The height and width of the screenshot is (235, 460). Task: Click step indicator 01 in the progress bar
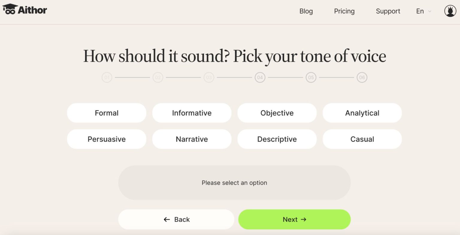coord(107,77)
